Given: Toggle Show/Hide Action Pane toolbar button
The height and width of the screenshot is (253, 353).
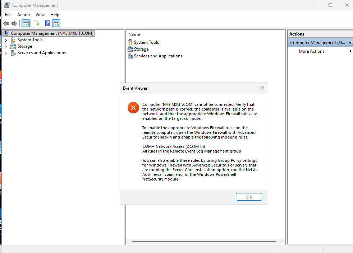Looking at the screenshot, I should [56, 24].
